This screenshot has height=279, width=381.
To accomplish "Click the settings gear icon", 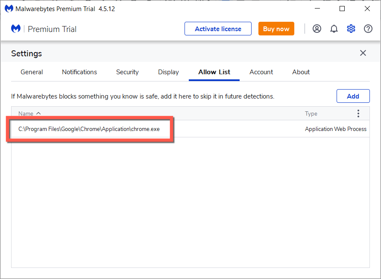I will [351, 29].
